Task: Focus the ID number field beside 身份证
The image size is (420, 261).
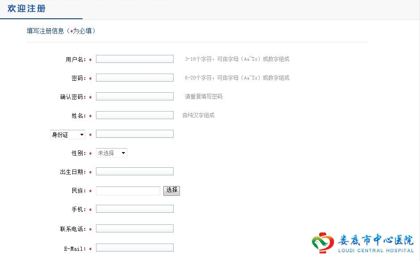Action: (135, 134)
